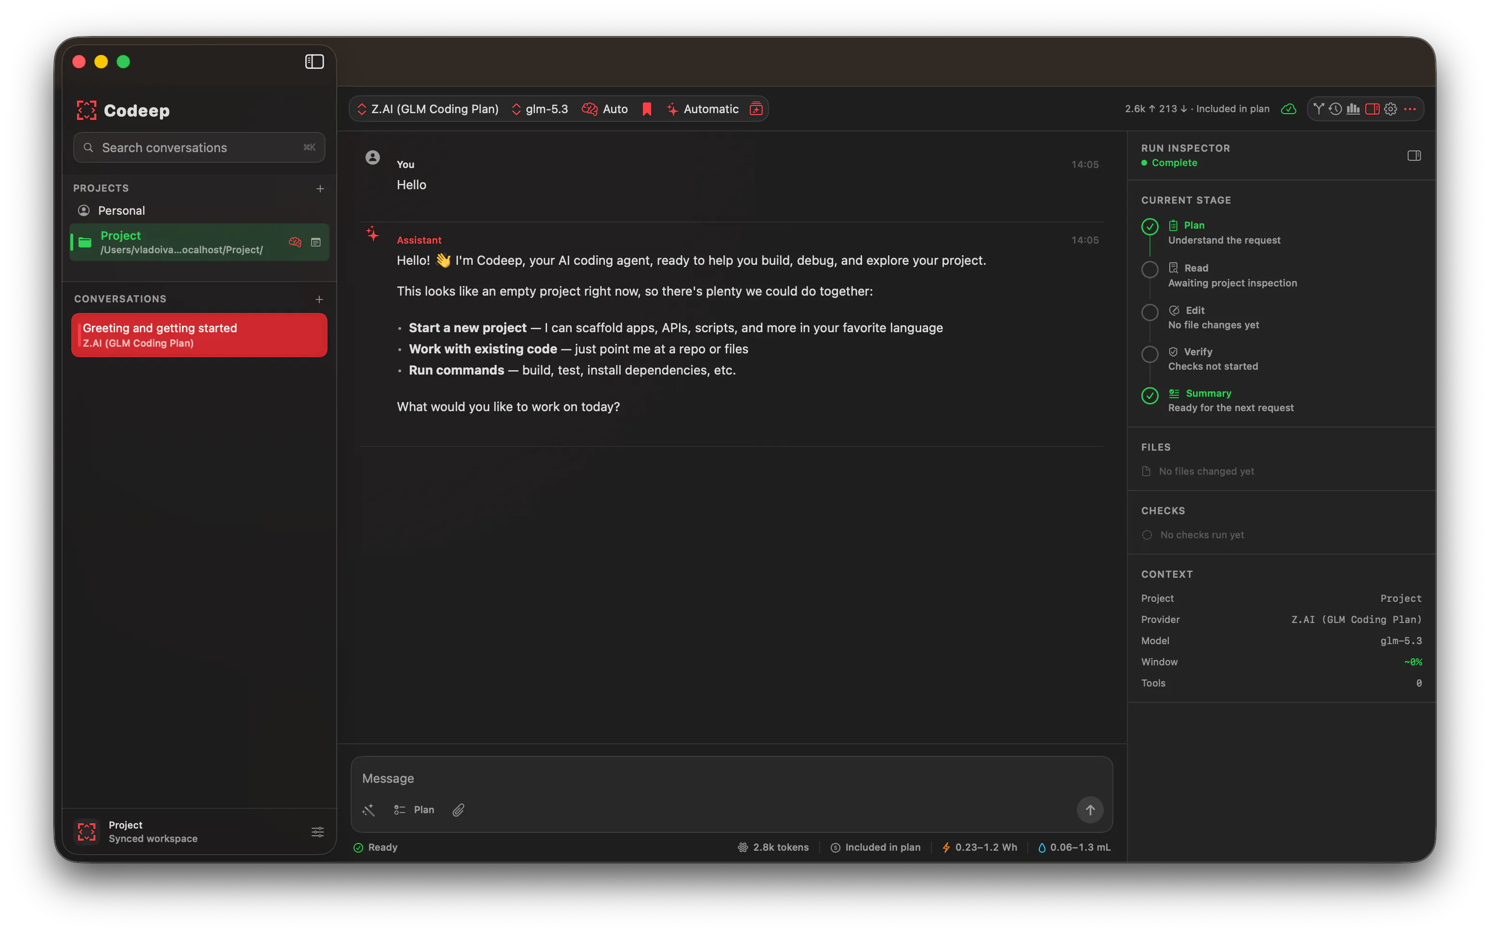Click the sparkle stack icon in toolbar

pos(756,109)
